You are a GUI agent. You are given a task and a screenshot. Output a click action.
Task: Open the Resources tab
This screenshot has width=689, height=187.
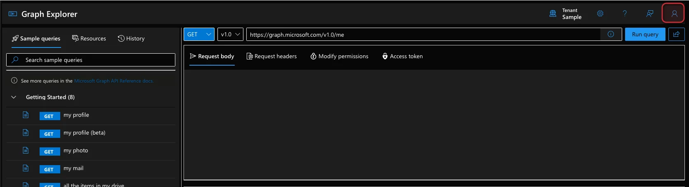pyautogui.click(x=89, y=38)
